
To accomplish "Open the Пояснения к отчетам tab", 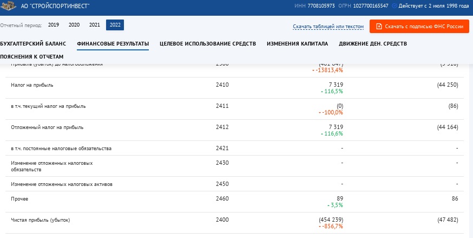I will click(x=32, y=56).
